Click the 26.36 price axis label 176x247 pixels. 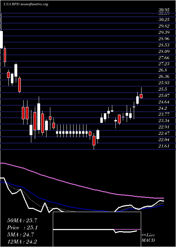[x=164, y=77]
